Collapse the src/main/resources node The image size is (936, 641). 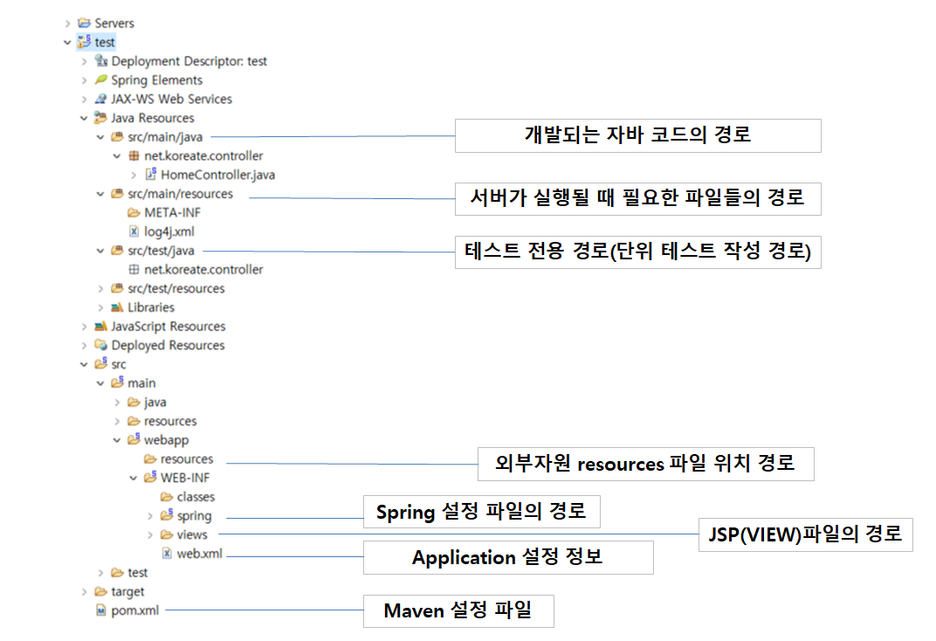click(x=100, y=194)
